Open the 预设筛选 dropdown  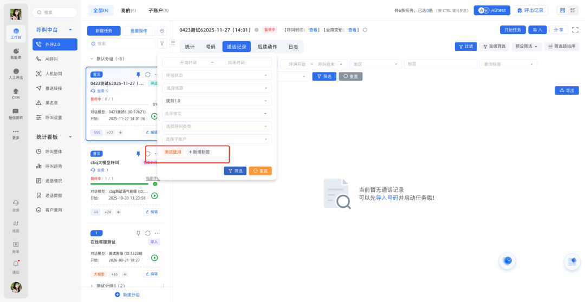(526, 47)
